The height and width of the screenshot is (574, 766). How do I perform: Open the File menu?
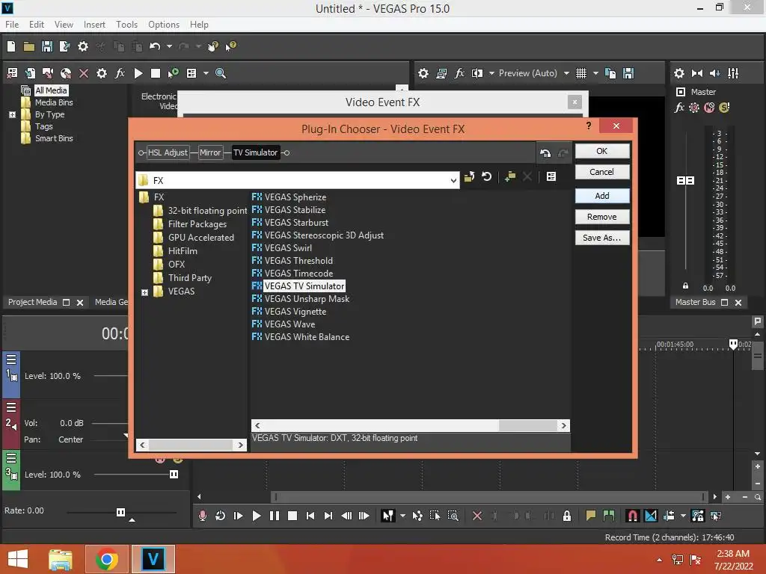point(12,25)
